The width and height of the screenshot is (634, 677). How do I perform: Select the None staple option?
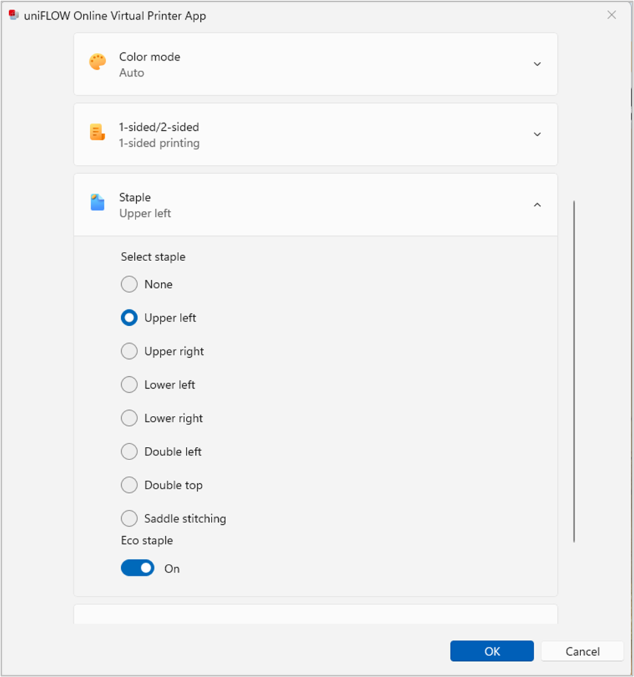pyautogui.click(x=129, y=284)
